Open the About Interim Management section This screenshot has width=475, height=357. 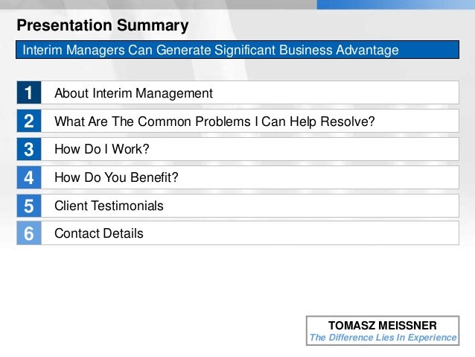pyautogui.click(x=133, y=93)
